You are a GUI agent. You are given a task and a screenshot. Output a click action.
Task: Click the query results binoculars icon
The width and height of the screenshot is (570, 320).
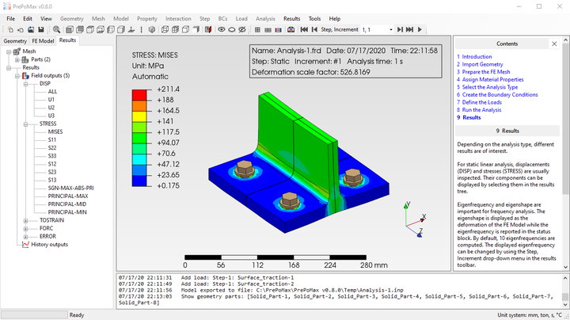click(291, 29)
